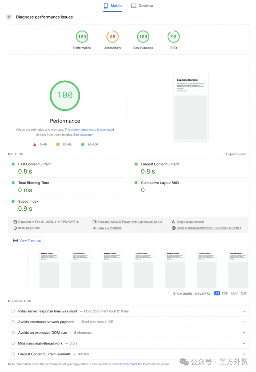Click the mobile phone icon
The width and height of the screenshot is (256, 372).
pyautogui.click(x=106, y=6)
